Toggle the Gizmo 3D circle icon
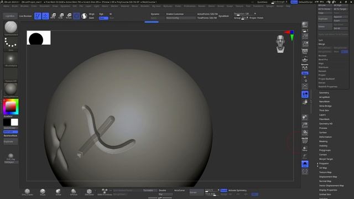The width and height of the screenshot is (354, 199). (76, 16)
